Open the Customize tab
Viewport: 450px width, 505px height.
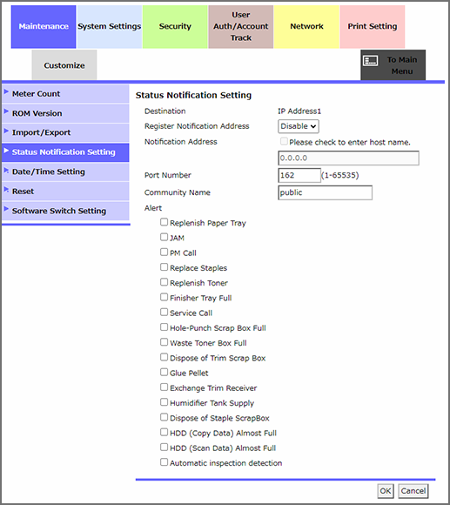click(64, 65)
